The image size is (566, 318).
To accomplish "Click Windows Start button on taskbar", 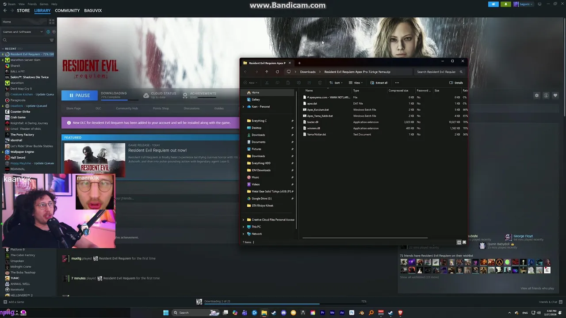I will coord(166,313).
